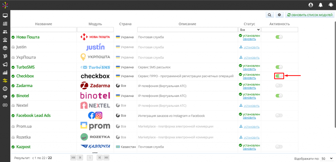Click ОБНОВИТЬ link for Binotel
This screenshot has height=162, width=336.
[x=249, y=98]
